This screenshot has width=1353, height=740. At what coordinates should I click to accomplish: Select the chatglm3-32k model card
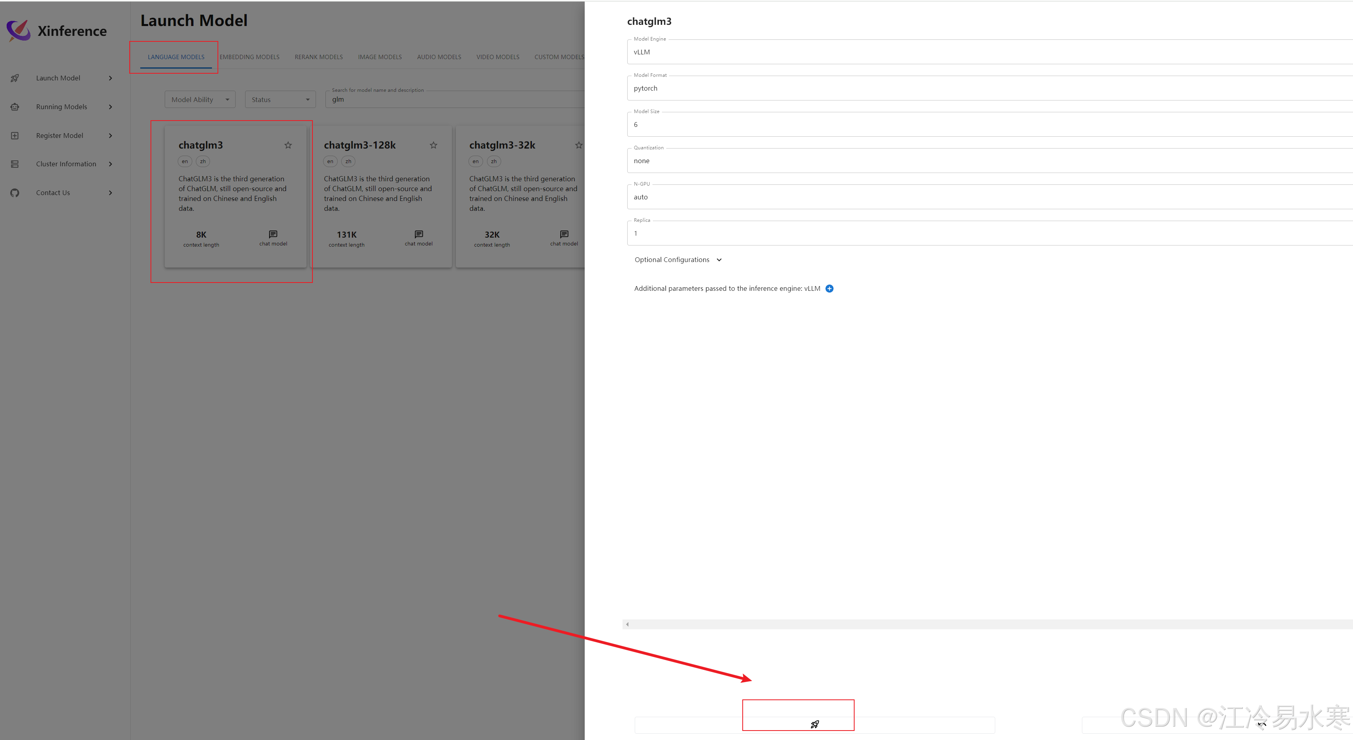(520, 196)
